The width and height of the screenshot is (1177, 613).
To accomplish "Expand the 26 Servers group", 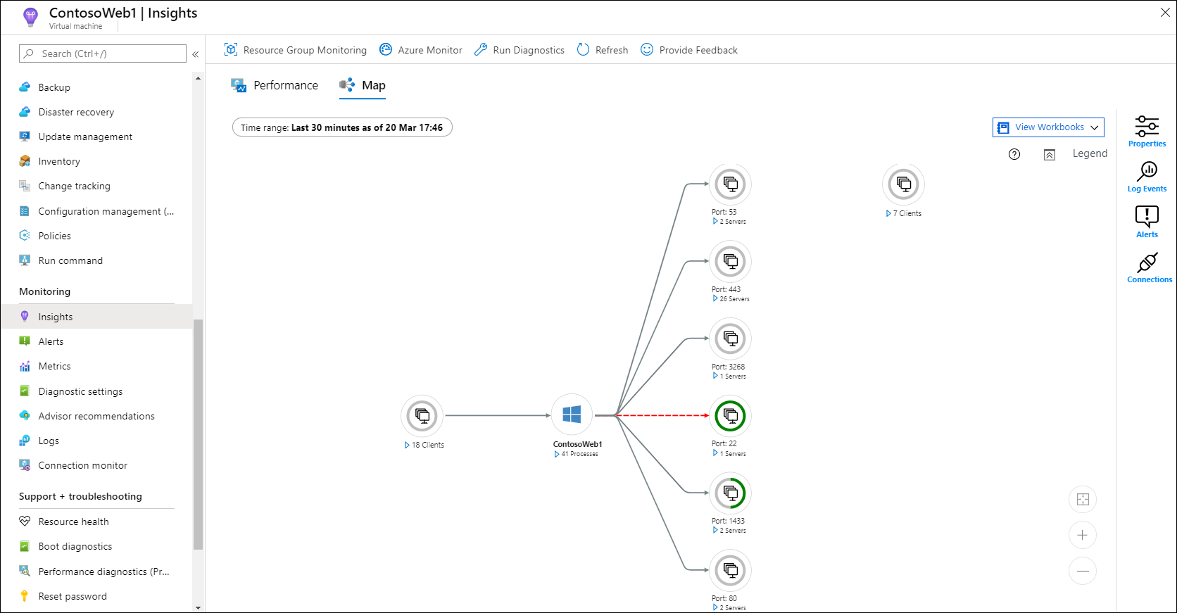I will (715, 299).
